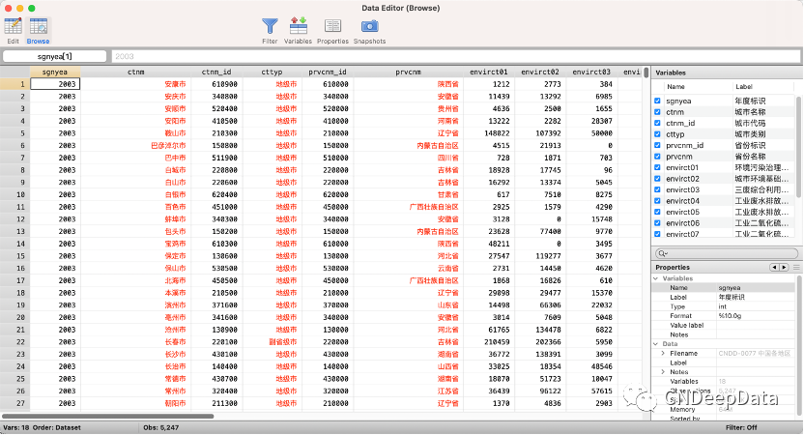Click Vars: 18 Order: Dataset status text

coord(43,427)
